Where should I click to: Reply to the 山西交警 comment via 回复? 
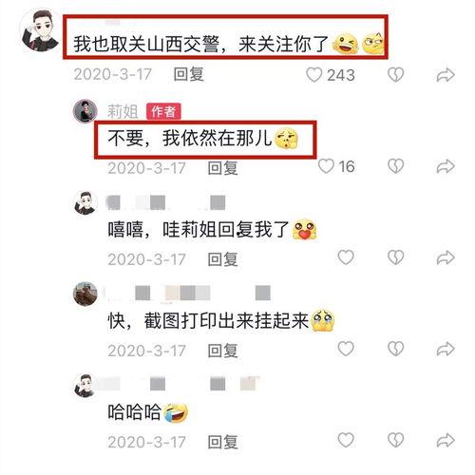tap(189, 75)
